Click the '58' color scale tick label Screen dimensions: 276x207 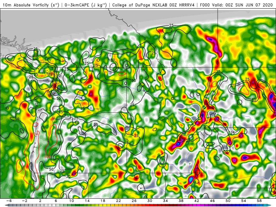click(x=259, y=201)
